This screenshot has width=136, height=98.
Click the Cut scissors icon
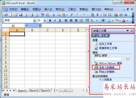coord(54,15)
